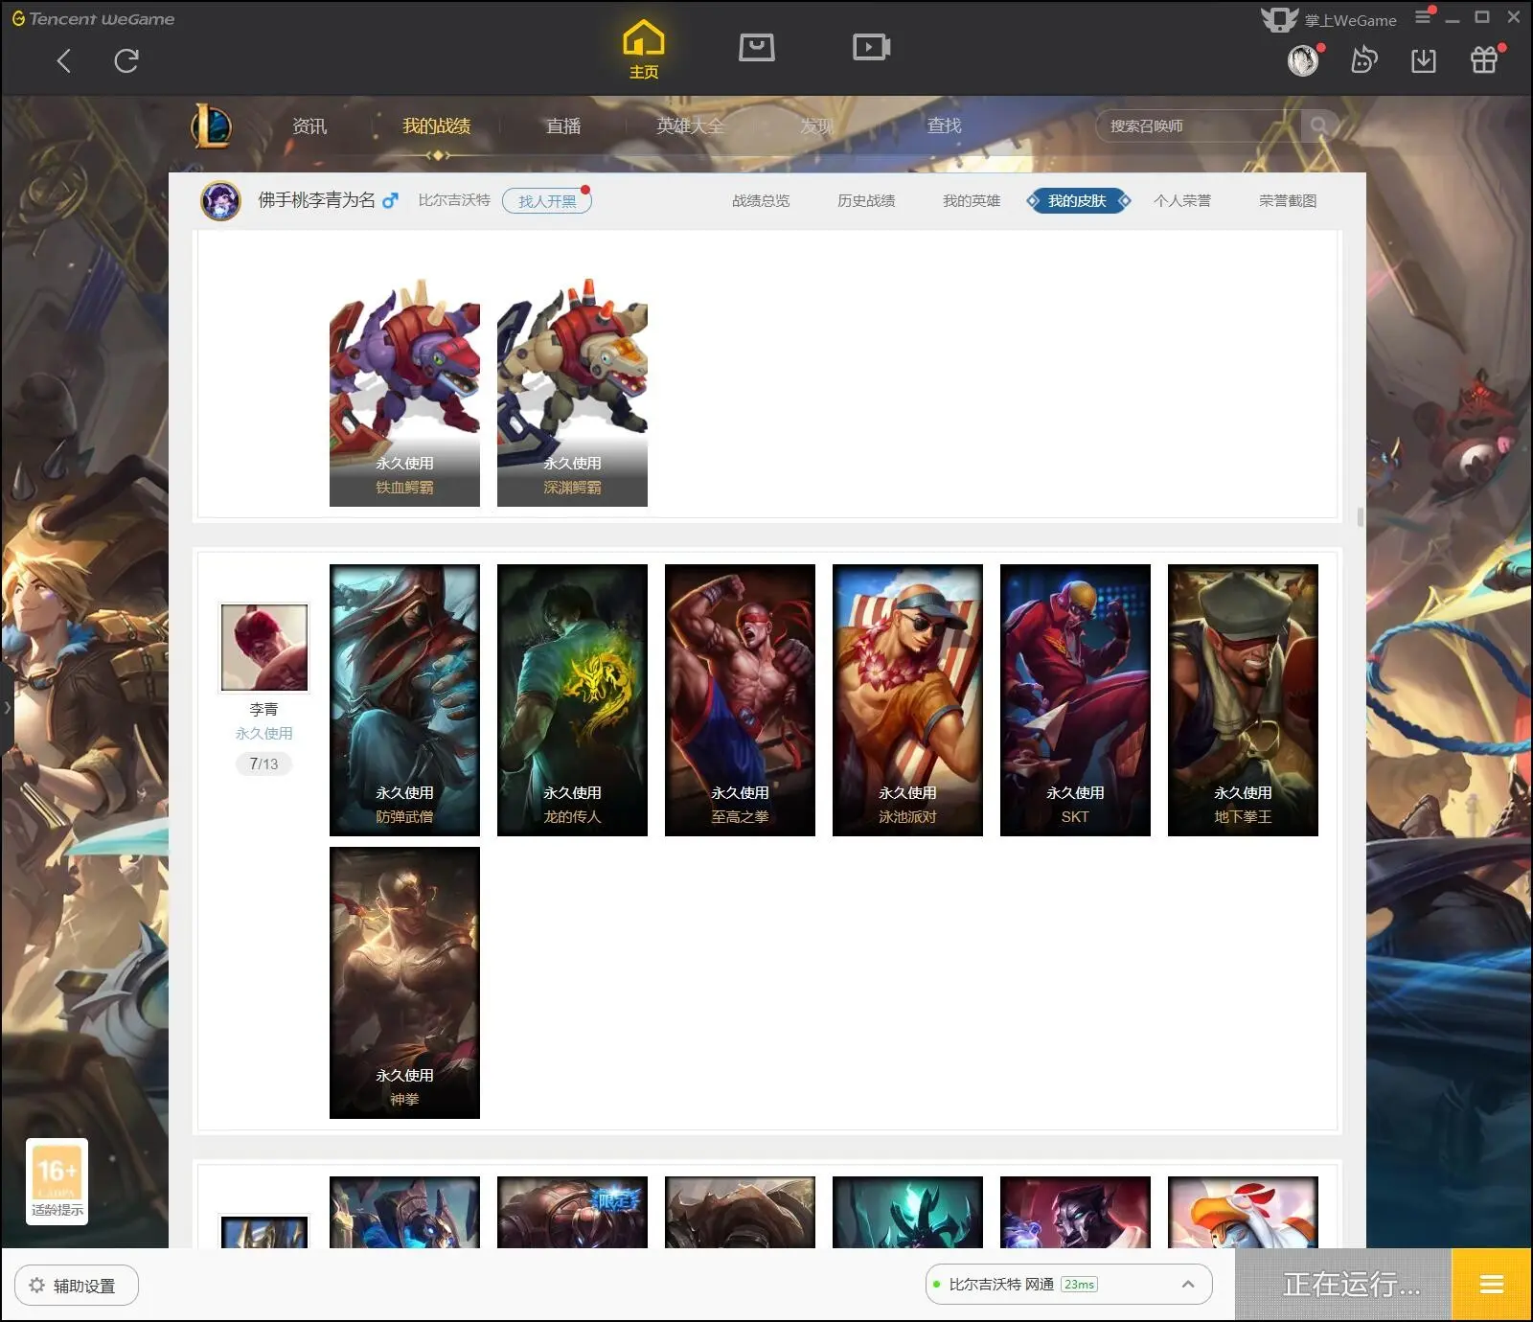
Task: Refresh the page with reload icon
Action: click(x=126, y=61)
